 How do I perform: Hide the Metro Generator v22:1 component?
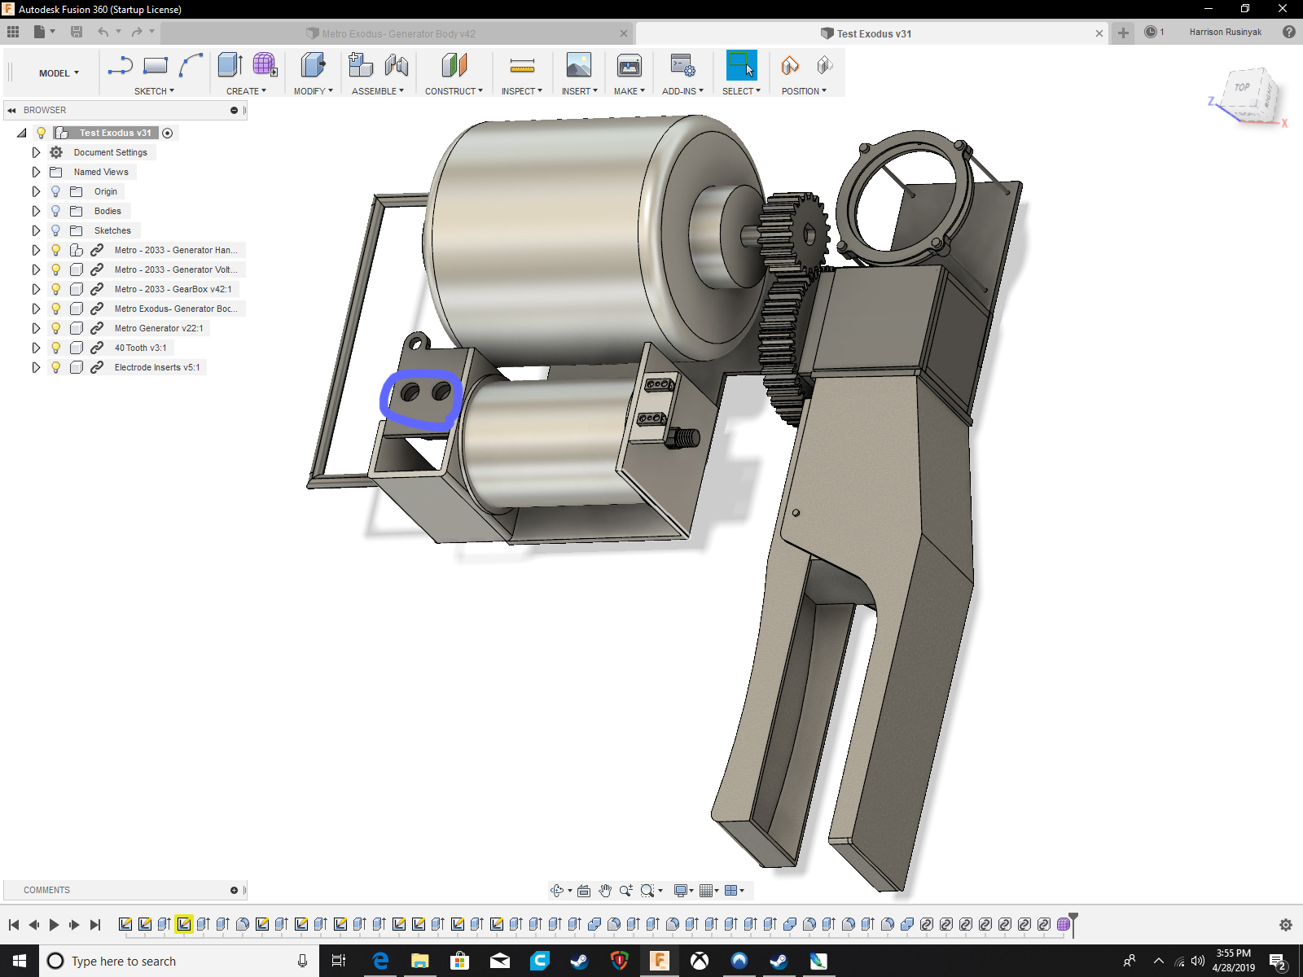pyautogui.click(x=55, y=328)
